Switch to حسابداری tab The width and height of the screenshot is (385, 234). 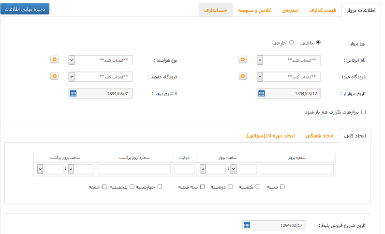pyautogui.click(x=216, y=10)
